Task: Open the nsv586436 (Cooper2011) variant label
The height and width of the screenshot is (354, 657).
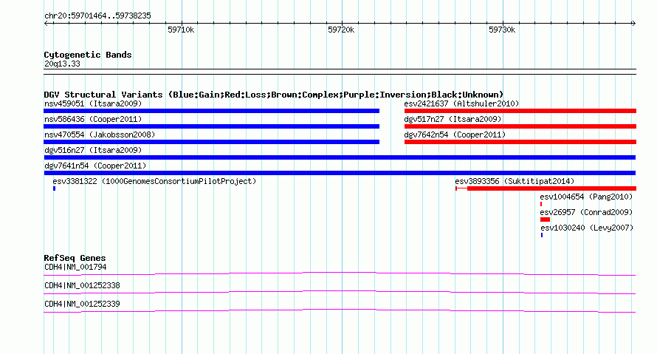Action: pyautogui.click(x=93, y=119)
